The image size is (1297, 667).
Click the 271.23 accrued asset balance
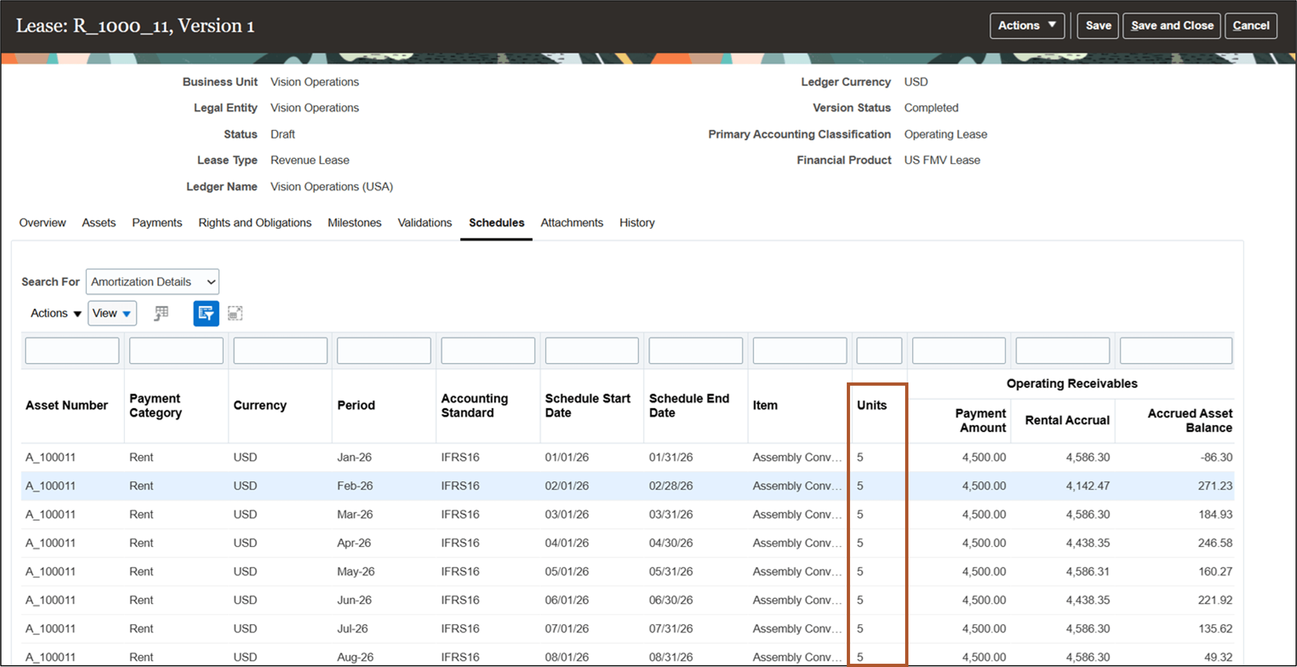tap(1215, 486)
